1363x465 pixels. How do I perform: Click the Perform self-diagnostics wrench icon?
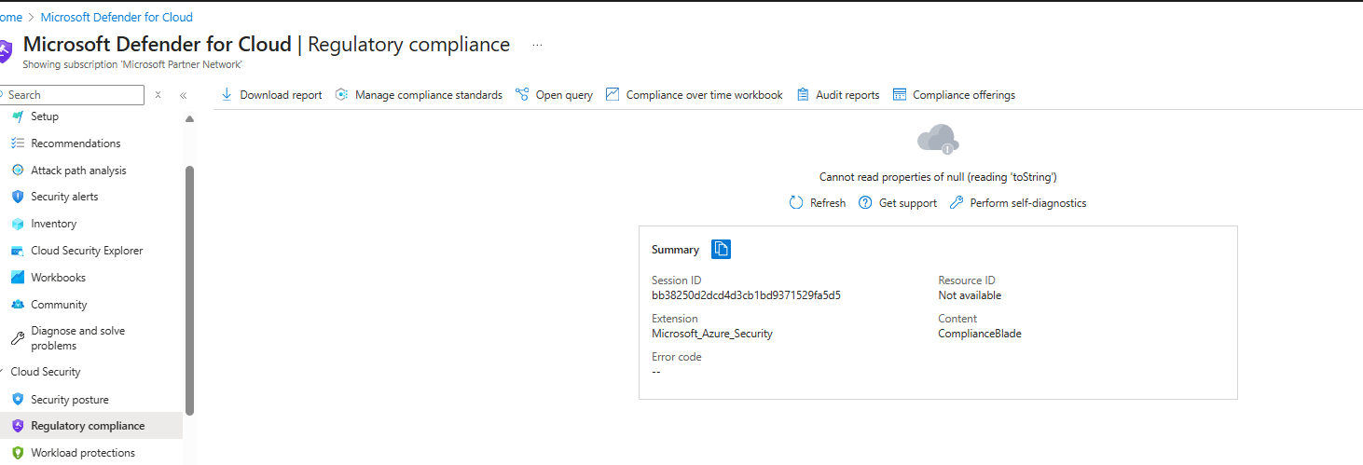coord(957,202)
